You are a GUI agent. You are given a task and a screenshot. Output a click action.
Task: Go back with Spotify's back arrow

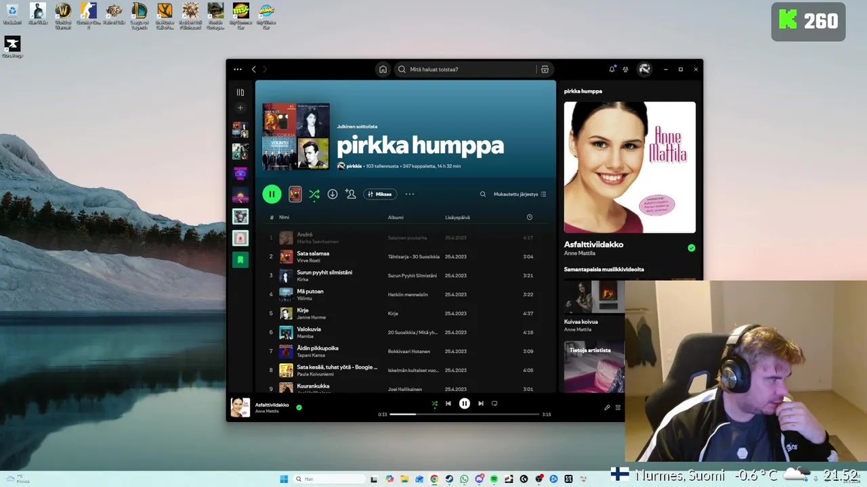[x=253, y=69]
